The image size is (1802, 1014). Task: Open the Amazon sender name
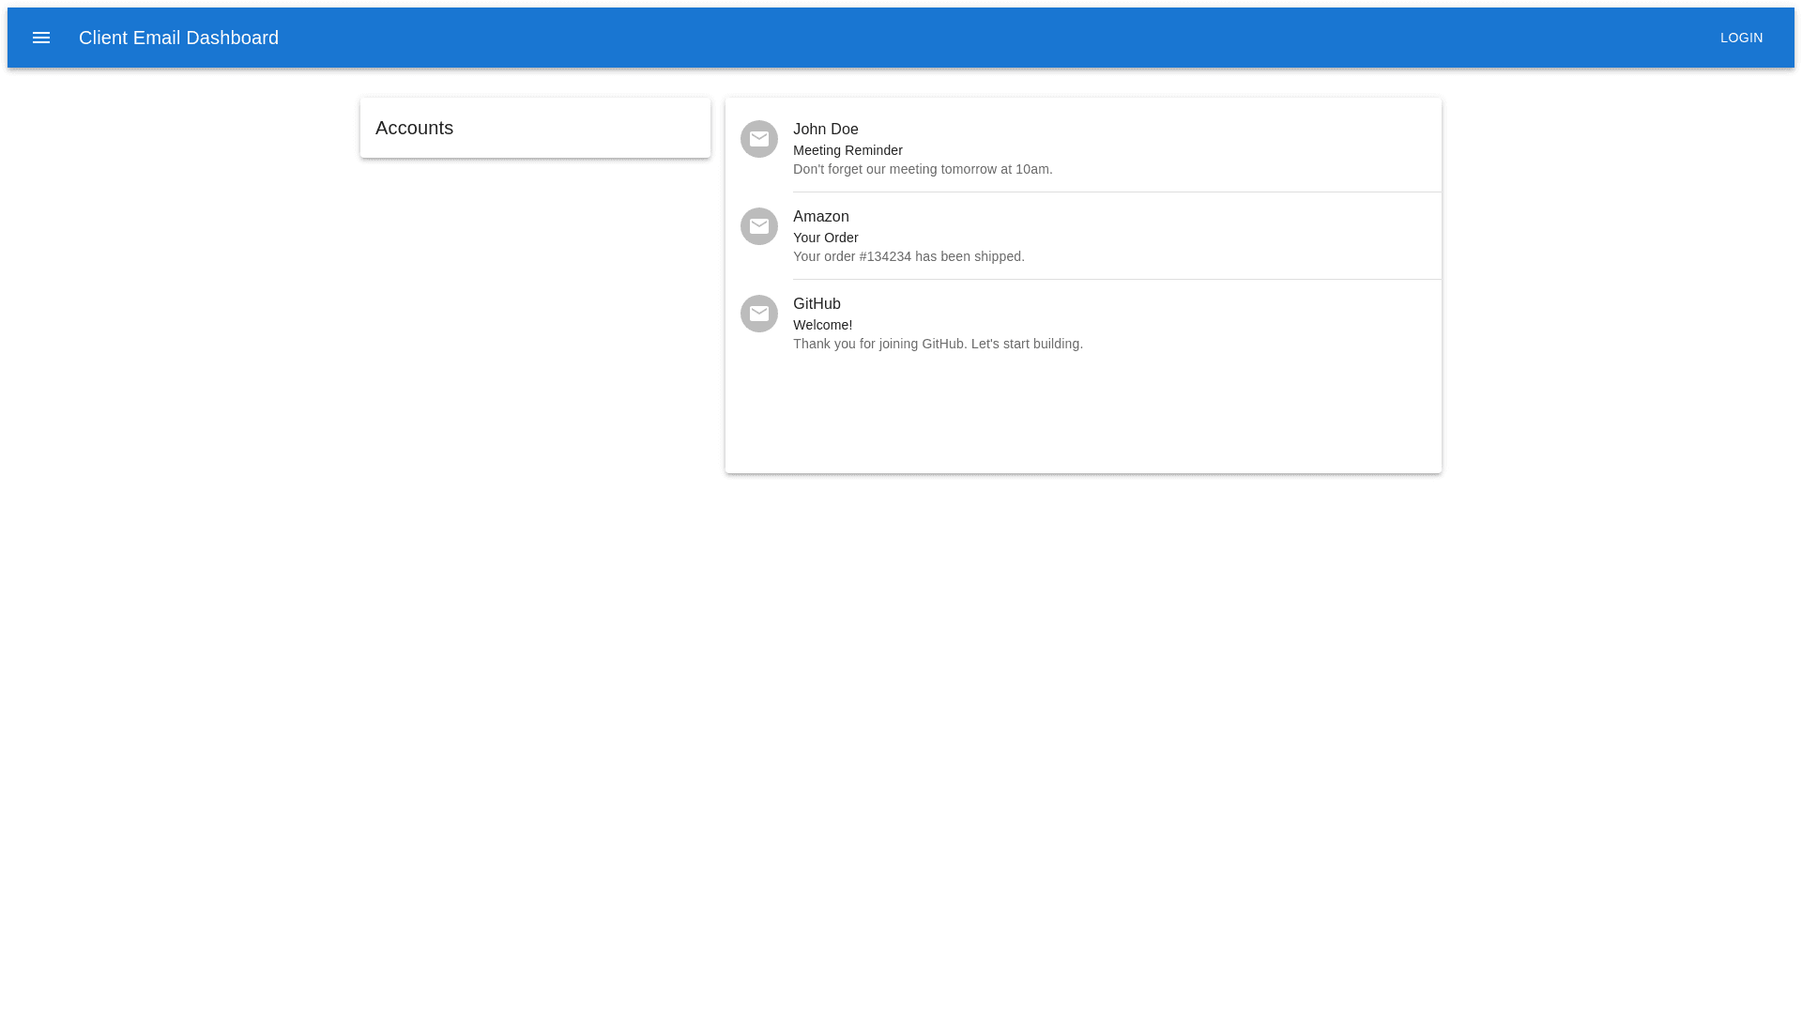[x=820, y=217]
